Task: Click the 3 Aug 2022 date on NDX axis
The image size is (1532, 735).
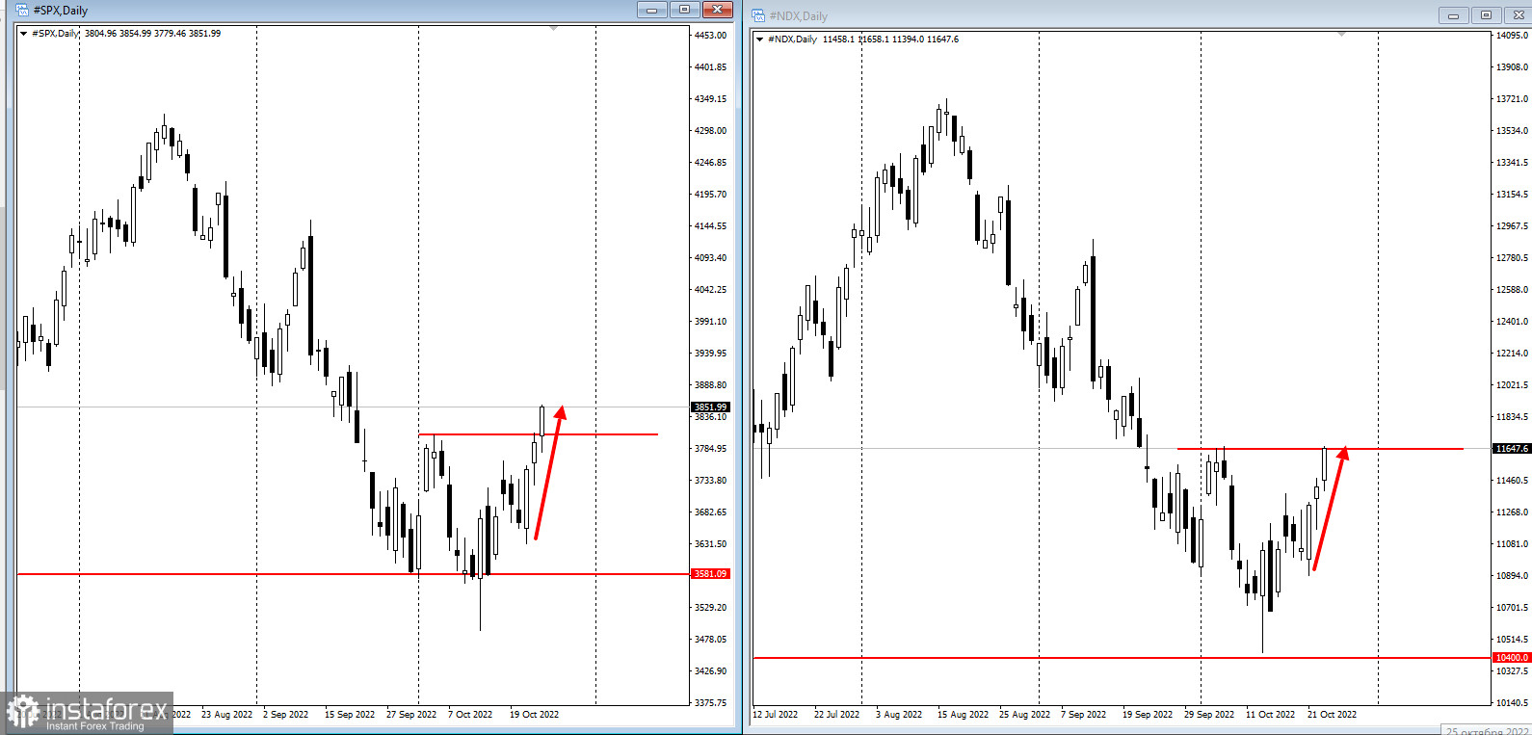Action: [x=899, y=715]
